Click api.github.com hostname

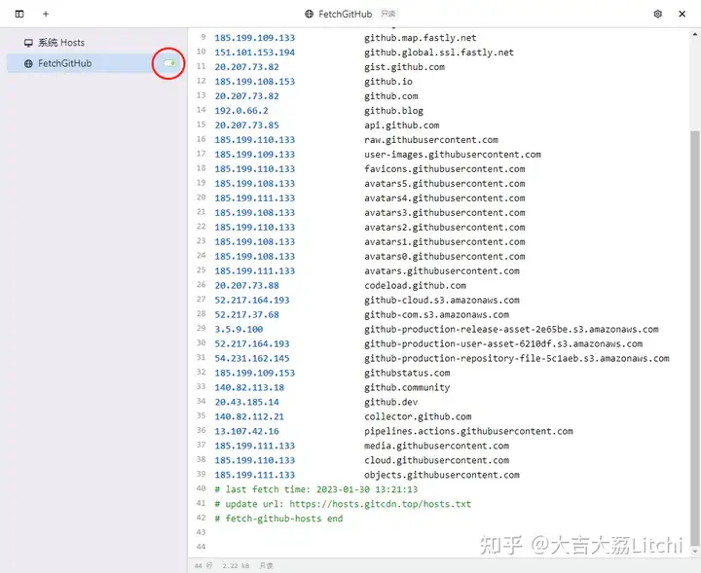pyautogui.click(x=401, y=125)
